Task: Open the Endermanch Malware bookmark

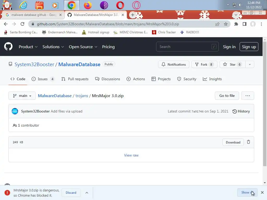Action: [x=60, y=32]
